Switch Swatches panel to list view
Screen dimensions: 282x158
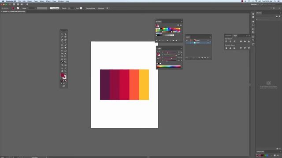[x=178, y=25]
